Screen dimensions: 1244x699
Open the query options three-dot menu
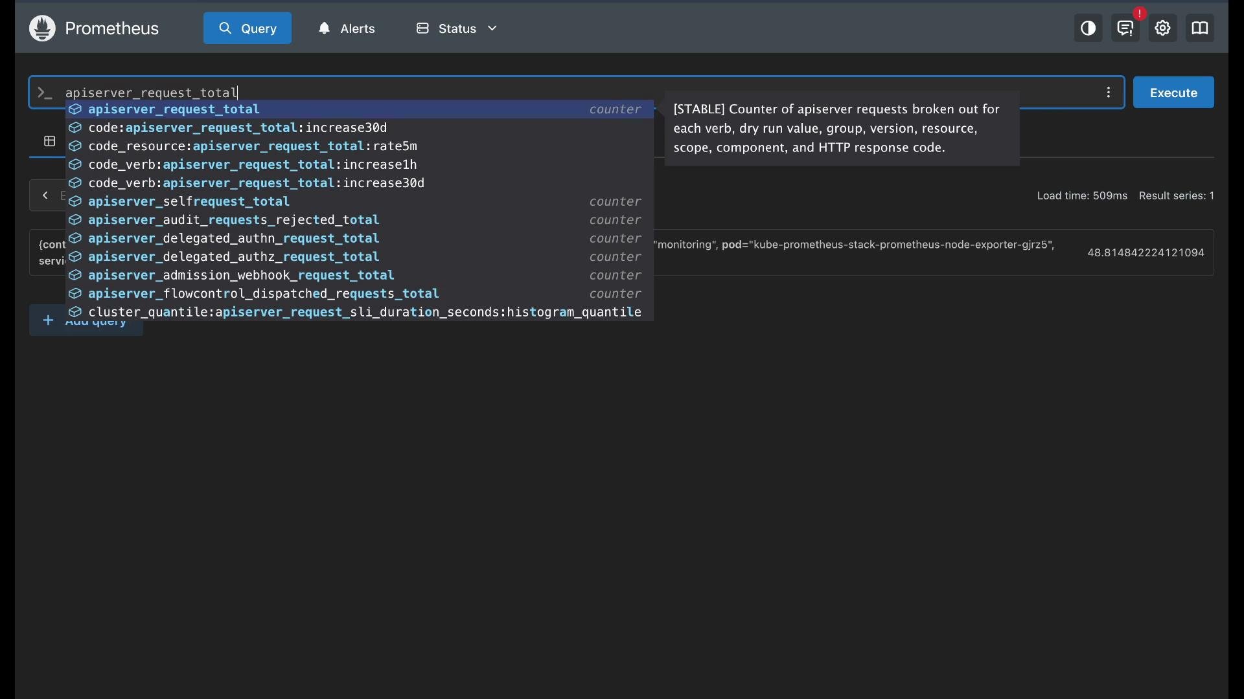(x=1109, y=93)
